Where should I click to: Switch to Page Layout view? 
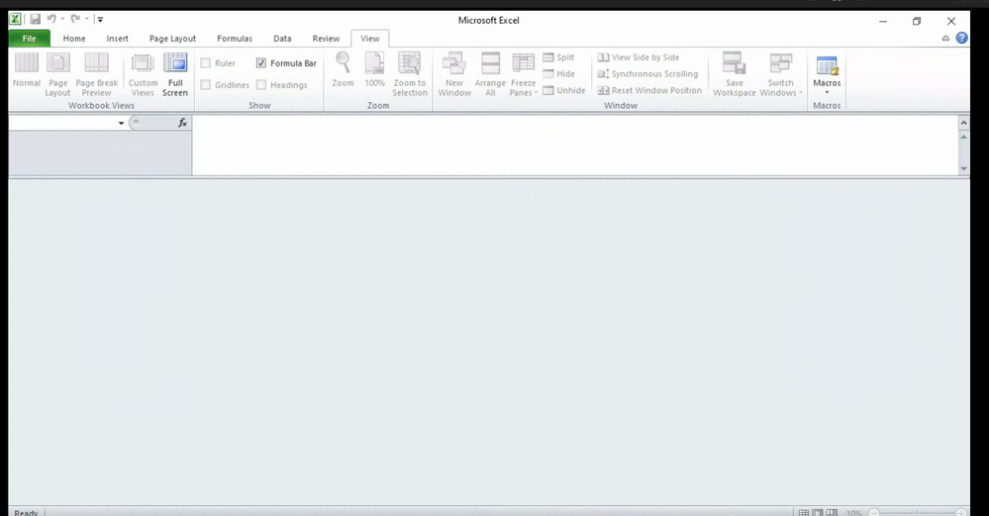coord(57,74)
